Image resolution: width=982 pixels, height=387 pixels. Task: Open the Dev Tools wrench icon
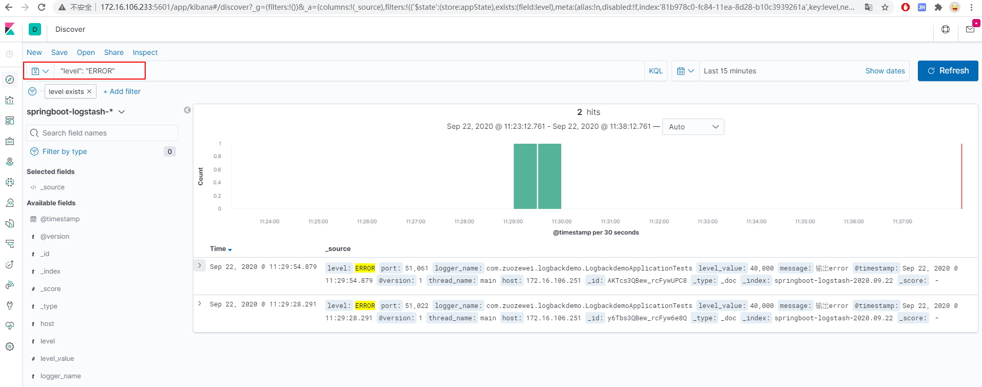pos(10,305)
